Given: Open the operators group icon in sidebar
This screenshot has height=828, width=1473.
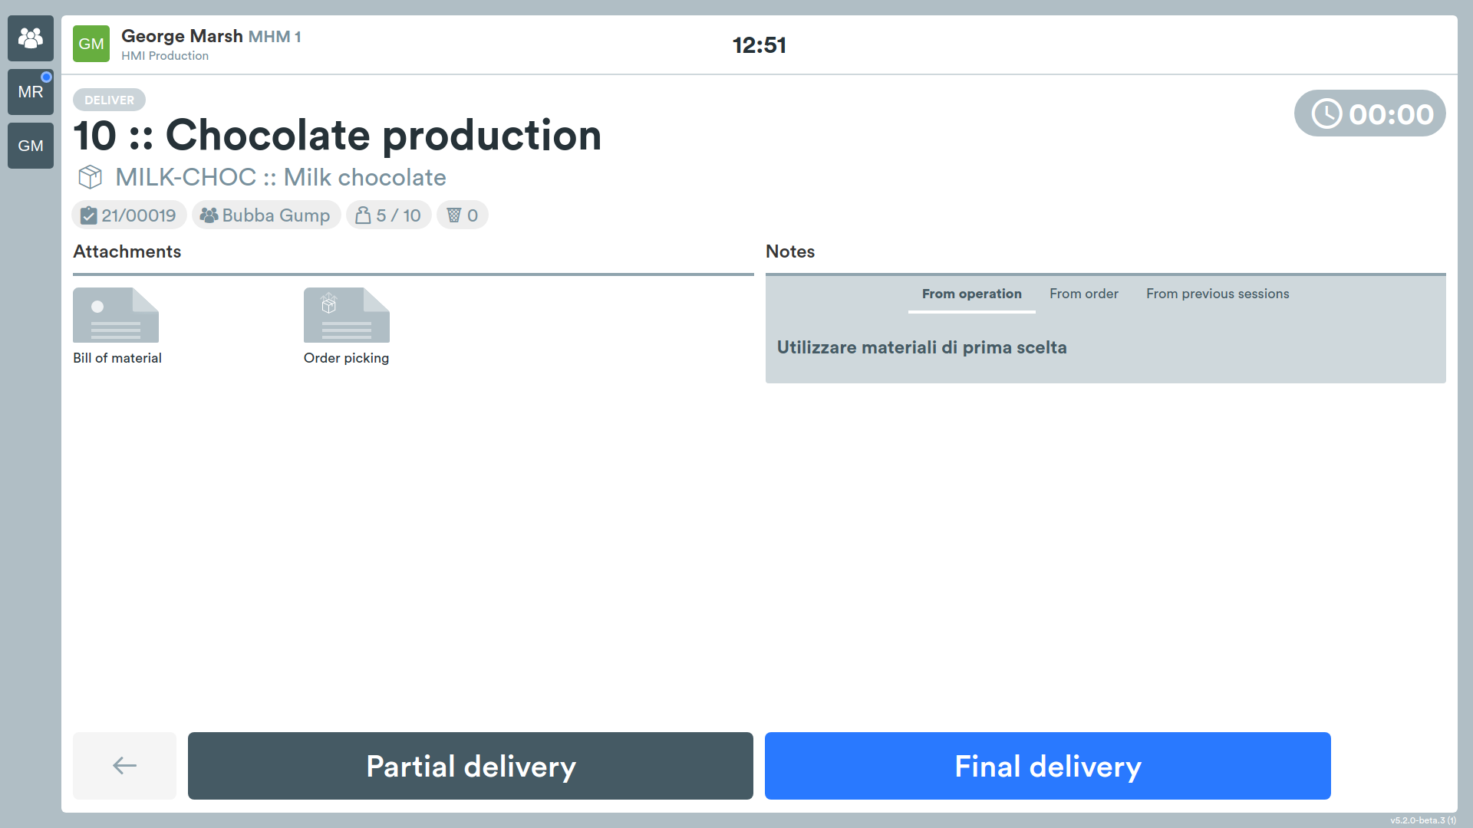Looking at the screenshot, I should click(x=31, y=38).
